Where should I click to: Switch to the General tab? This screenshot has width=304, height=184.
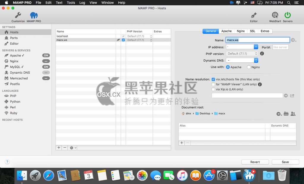tap(211, 31)
